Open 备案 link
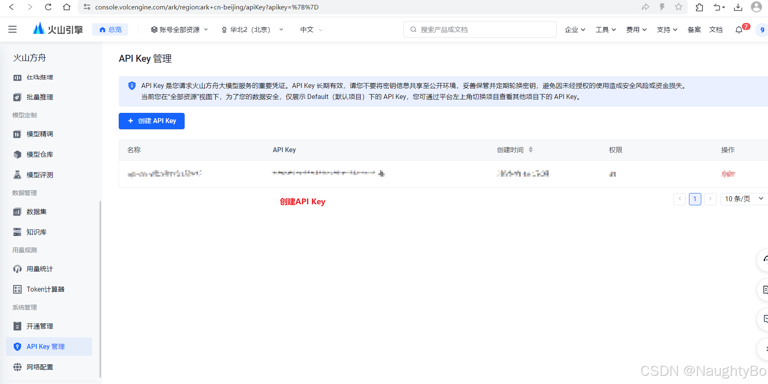The width and height of the screenshot is (768, 384). [694, 29]
